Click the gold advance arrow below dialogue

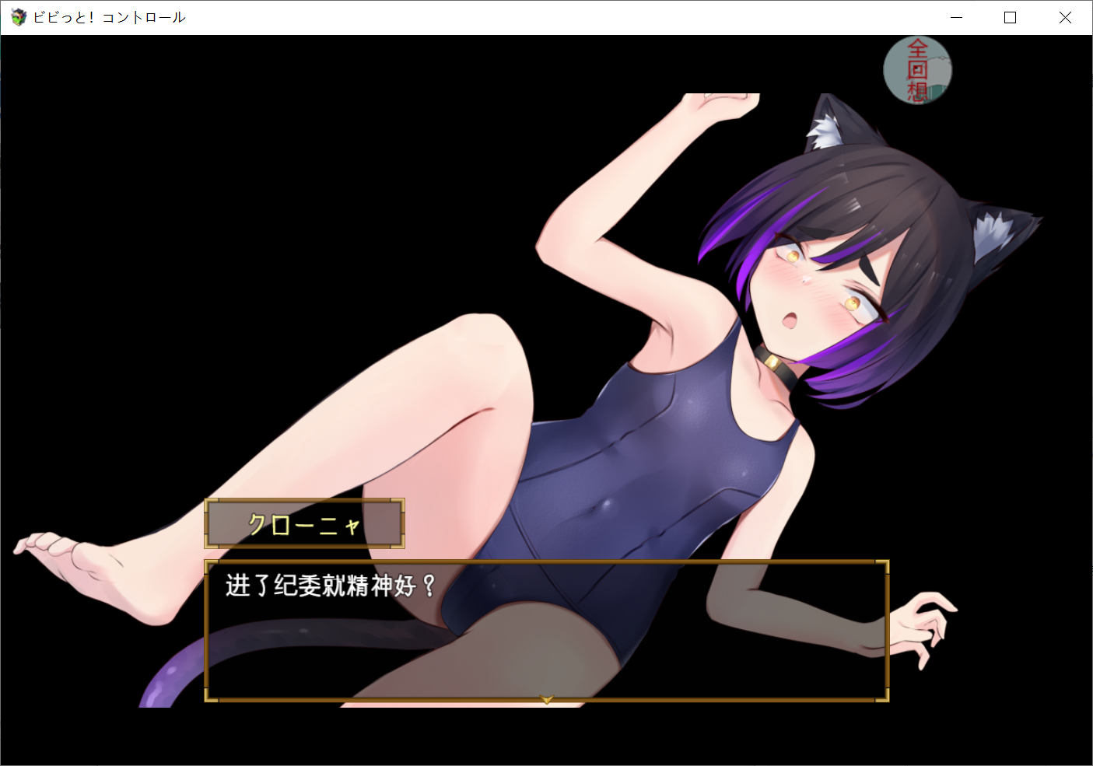(x=546, y=700)
